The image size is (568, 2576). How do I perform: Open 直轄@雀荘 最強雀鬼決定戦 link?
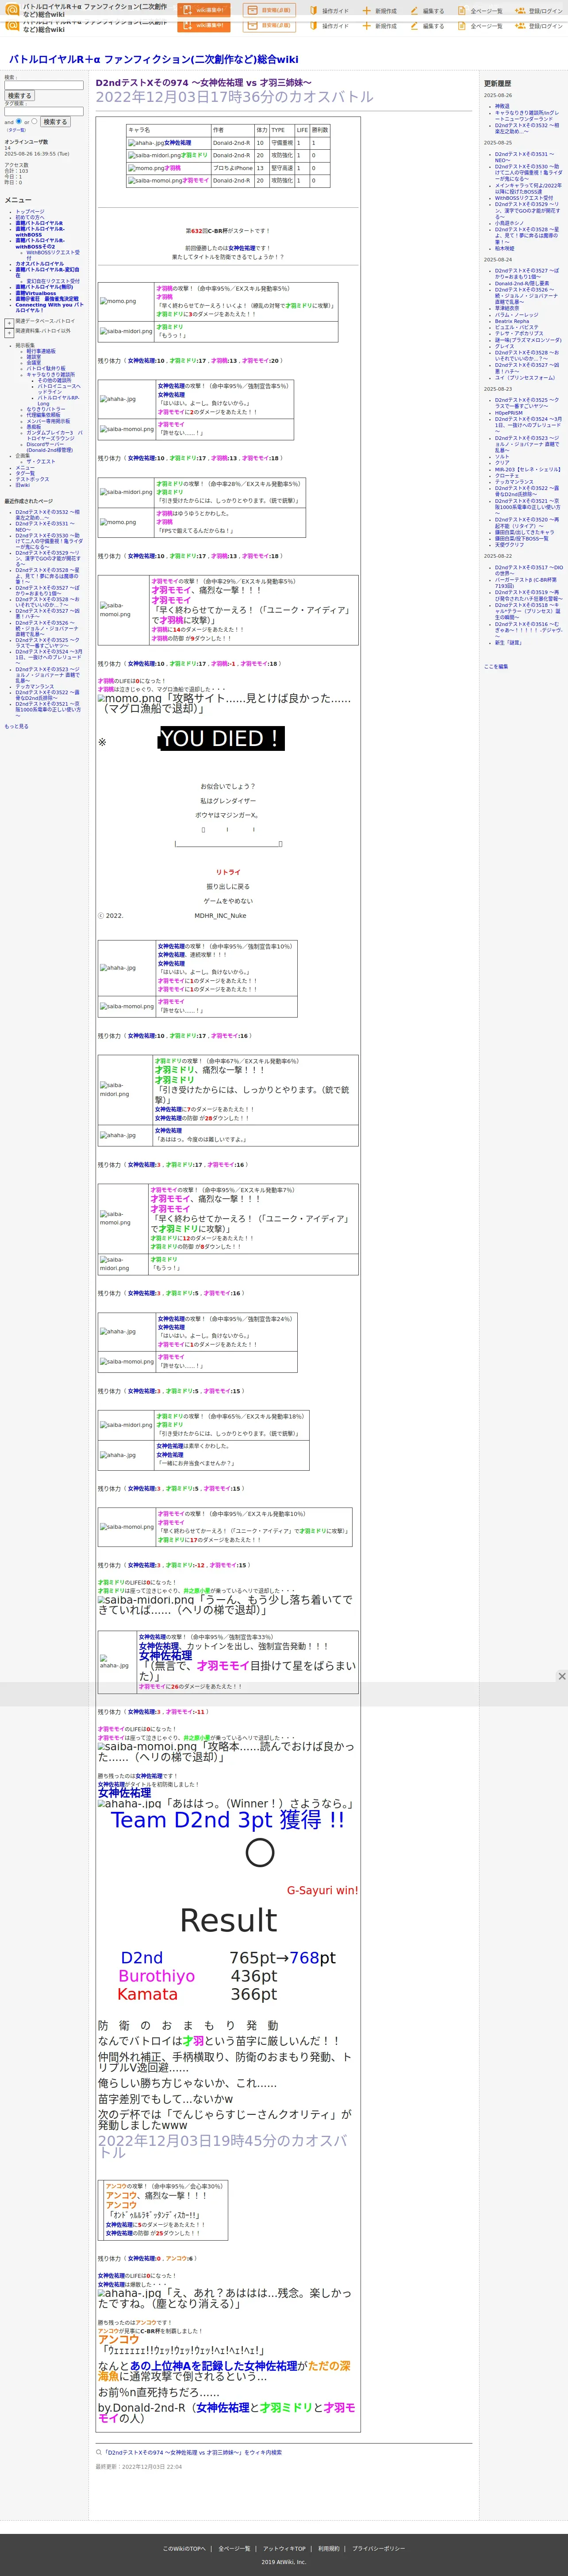coord(47,299)
